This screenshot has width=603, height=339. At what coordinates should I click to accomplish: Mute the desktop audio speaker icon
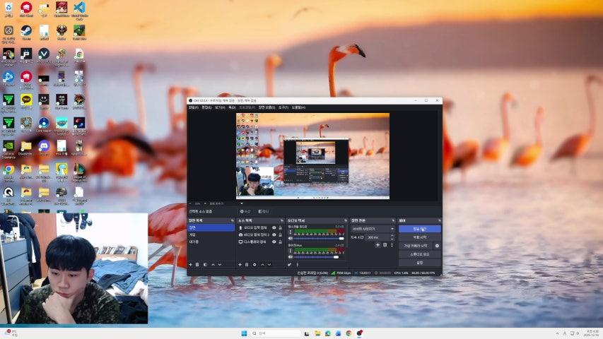(291, 238)
